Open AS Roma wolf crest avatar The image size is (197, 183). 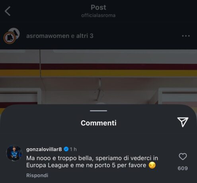(x=10, y=38)
